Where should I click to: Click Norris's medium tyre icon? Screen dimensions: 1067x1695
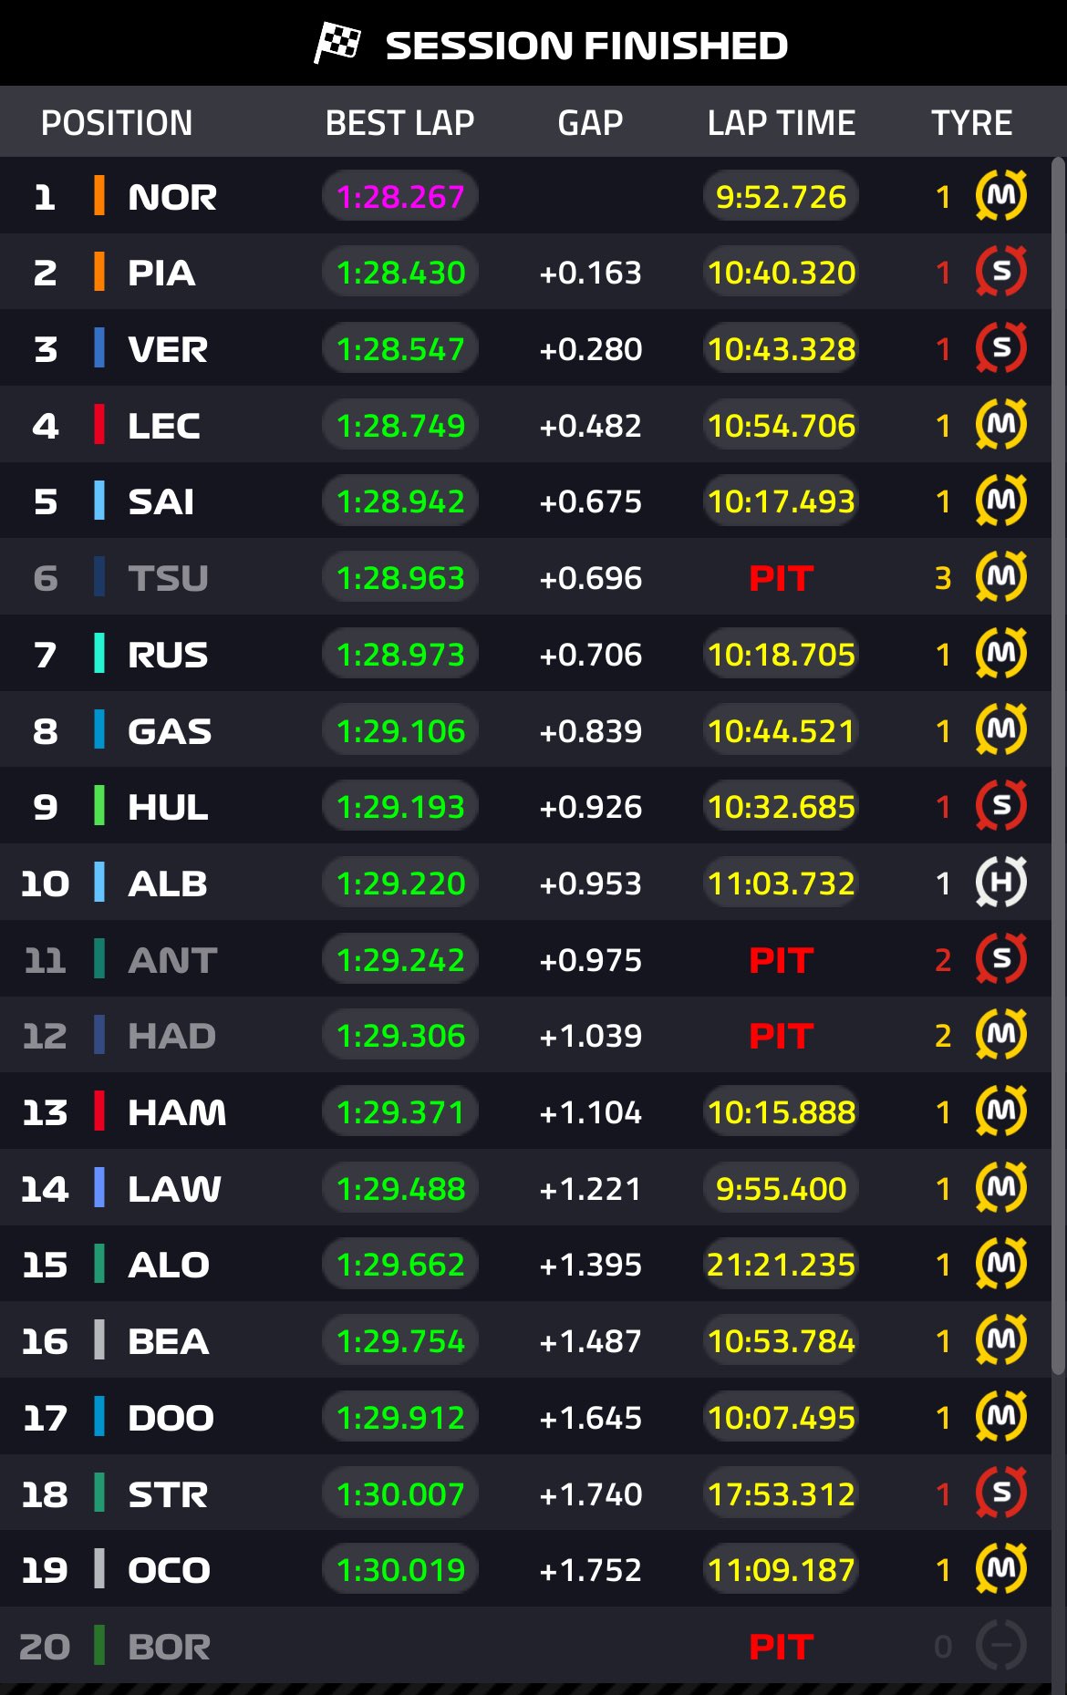1000,195
